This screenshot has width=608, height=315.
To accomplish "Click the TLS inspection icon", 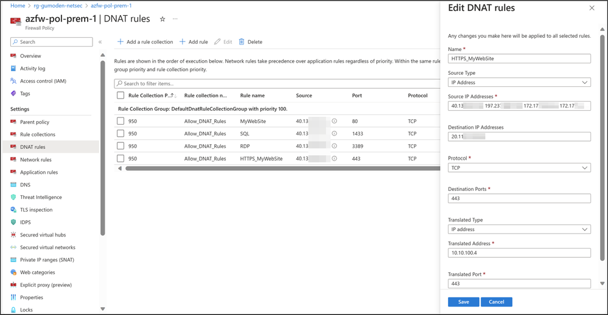I will [13, 210].
